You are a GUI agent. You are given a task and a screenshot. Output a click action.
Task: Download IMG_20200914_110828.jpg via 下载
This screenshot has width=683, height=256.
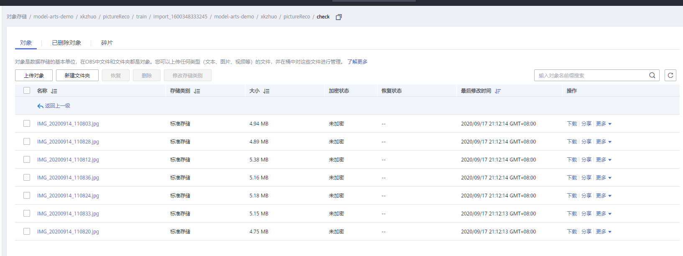click(572, 142)
